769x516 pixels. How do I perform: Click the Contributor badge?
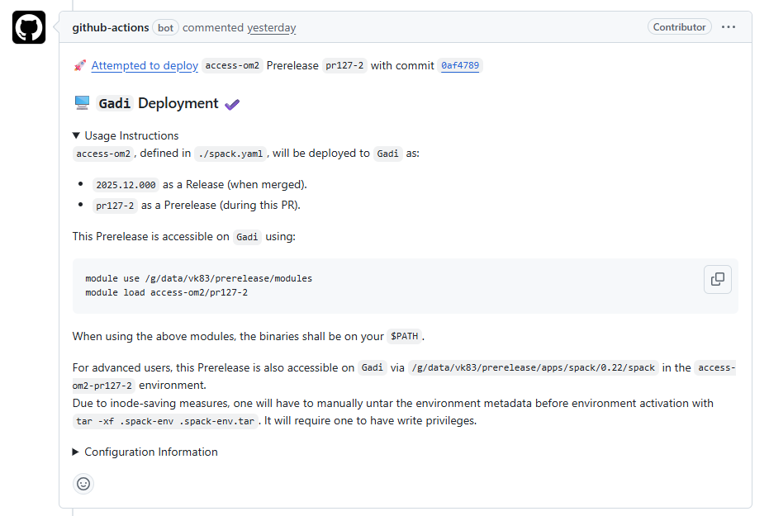[x=679, y=26]
